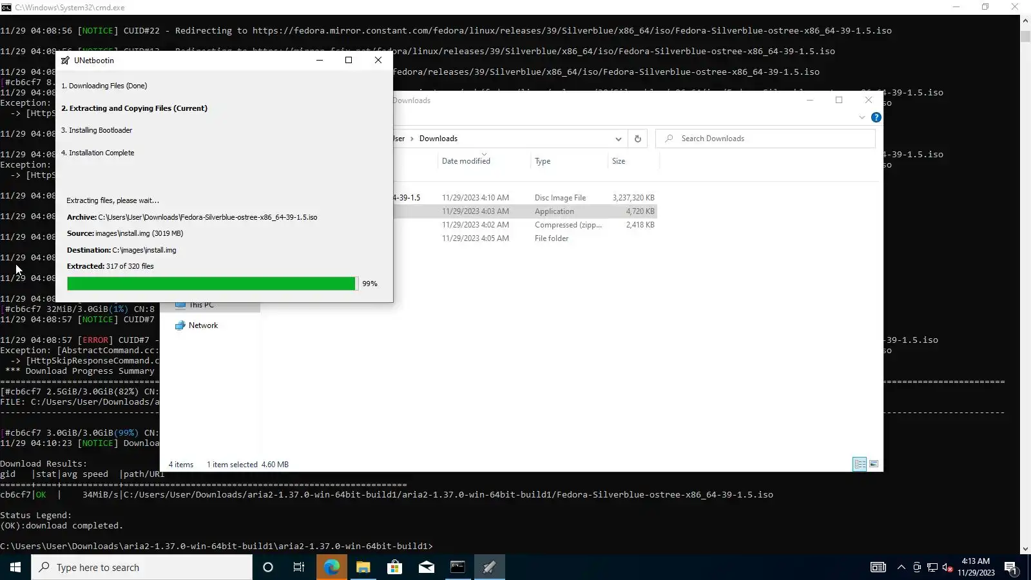The image size is (1031, 580).
Task: Focus the Search Downloads input field
Action: tap(765, 139)
